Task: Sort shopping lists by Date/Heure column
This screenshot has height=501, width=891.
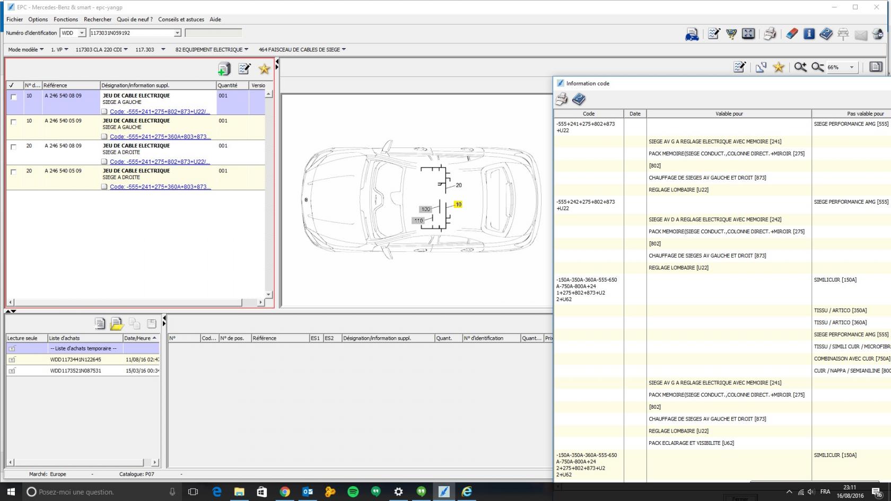Action: [x=141, y=338]
